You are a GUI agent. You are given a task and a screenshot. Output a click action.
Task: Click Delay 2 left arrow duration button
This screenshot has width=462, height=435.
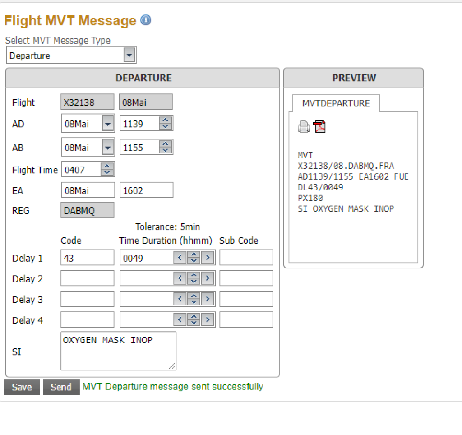point(180,279)
